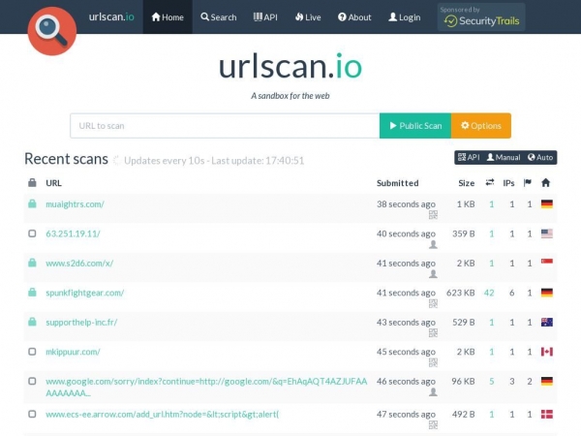Click the API source icon under 43 seconds ago
The height and width of the screenshot is (436, 581).
433,333
